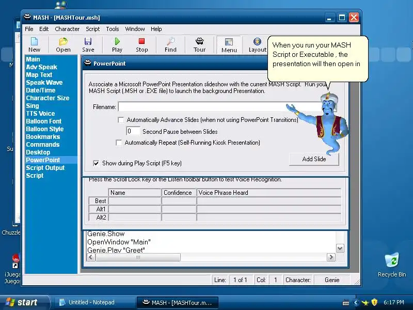The image size is (413, 310).
Task: Open the Help menu
Action: 156,29
